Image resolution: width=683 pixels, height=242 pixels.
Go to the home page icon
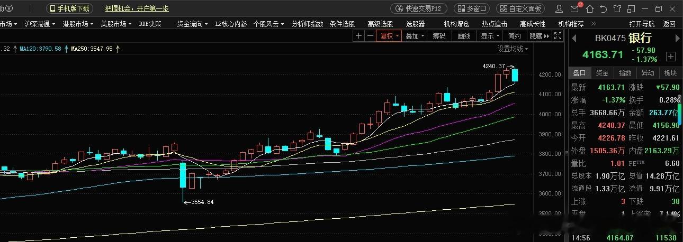tap(590, 9)
